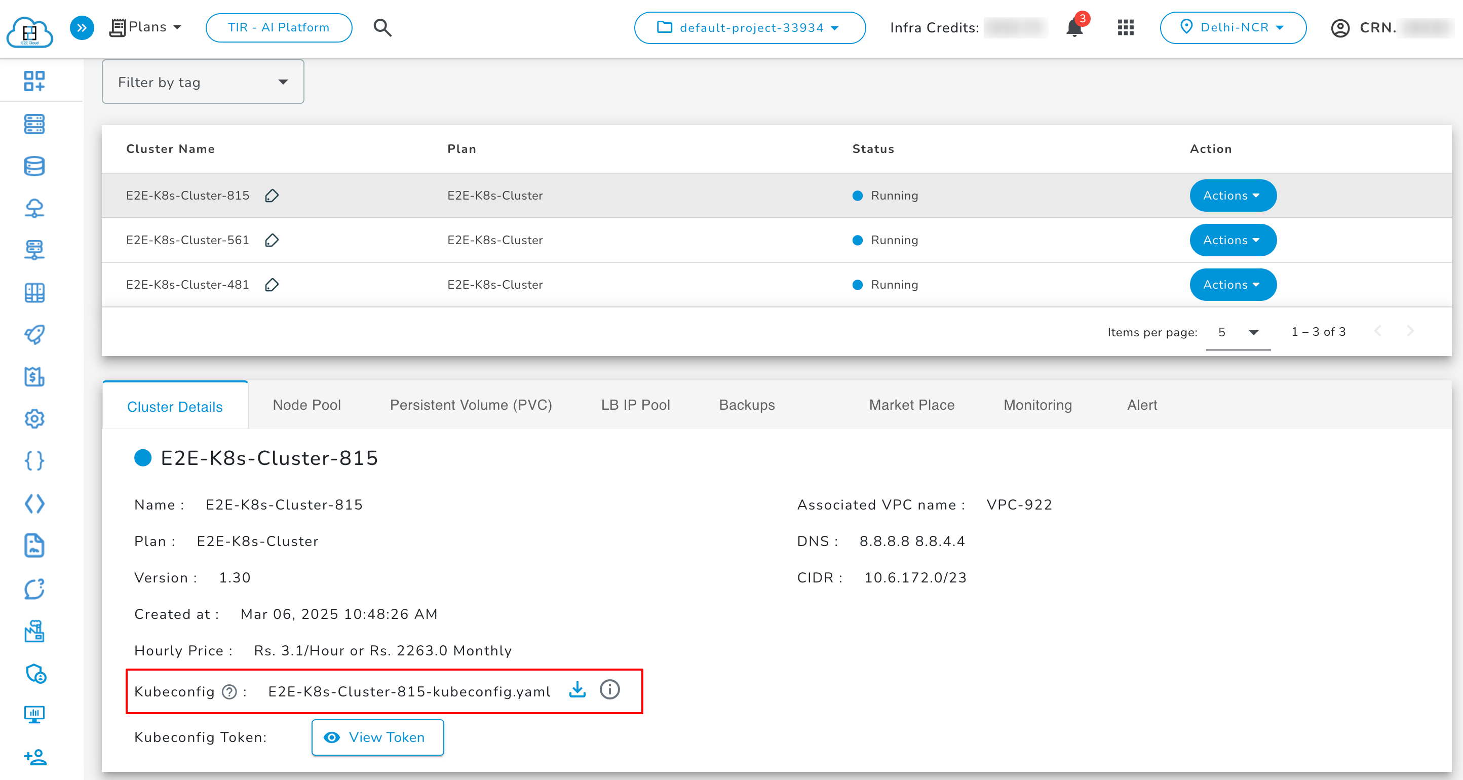Viewport: 1463px width, 780px height.
Task: Click the TIR - AI Platform button
Action: 278,27
